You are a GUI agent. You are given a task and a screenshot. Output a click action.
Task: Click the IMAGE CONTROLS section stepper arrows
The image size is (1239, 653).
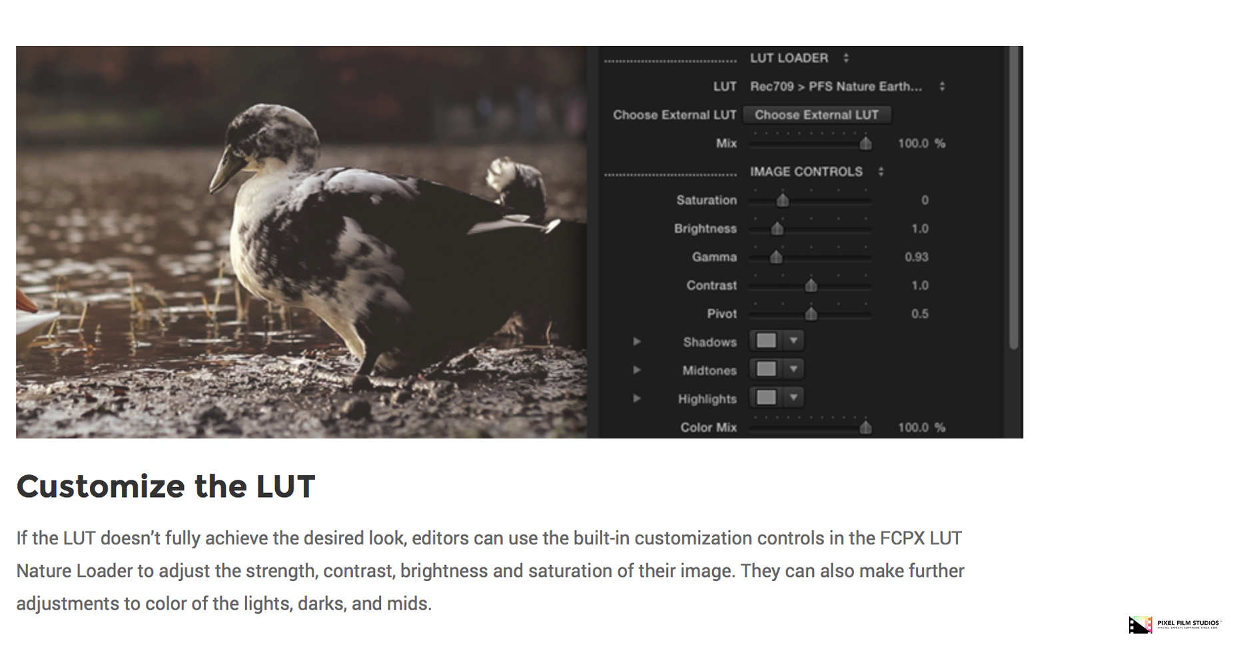[x=881, y=172]
